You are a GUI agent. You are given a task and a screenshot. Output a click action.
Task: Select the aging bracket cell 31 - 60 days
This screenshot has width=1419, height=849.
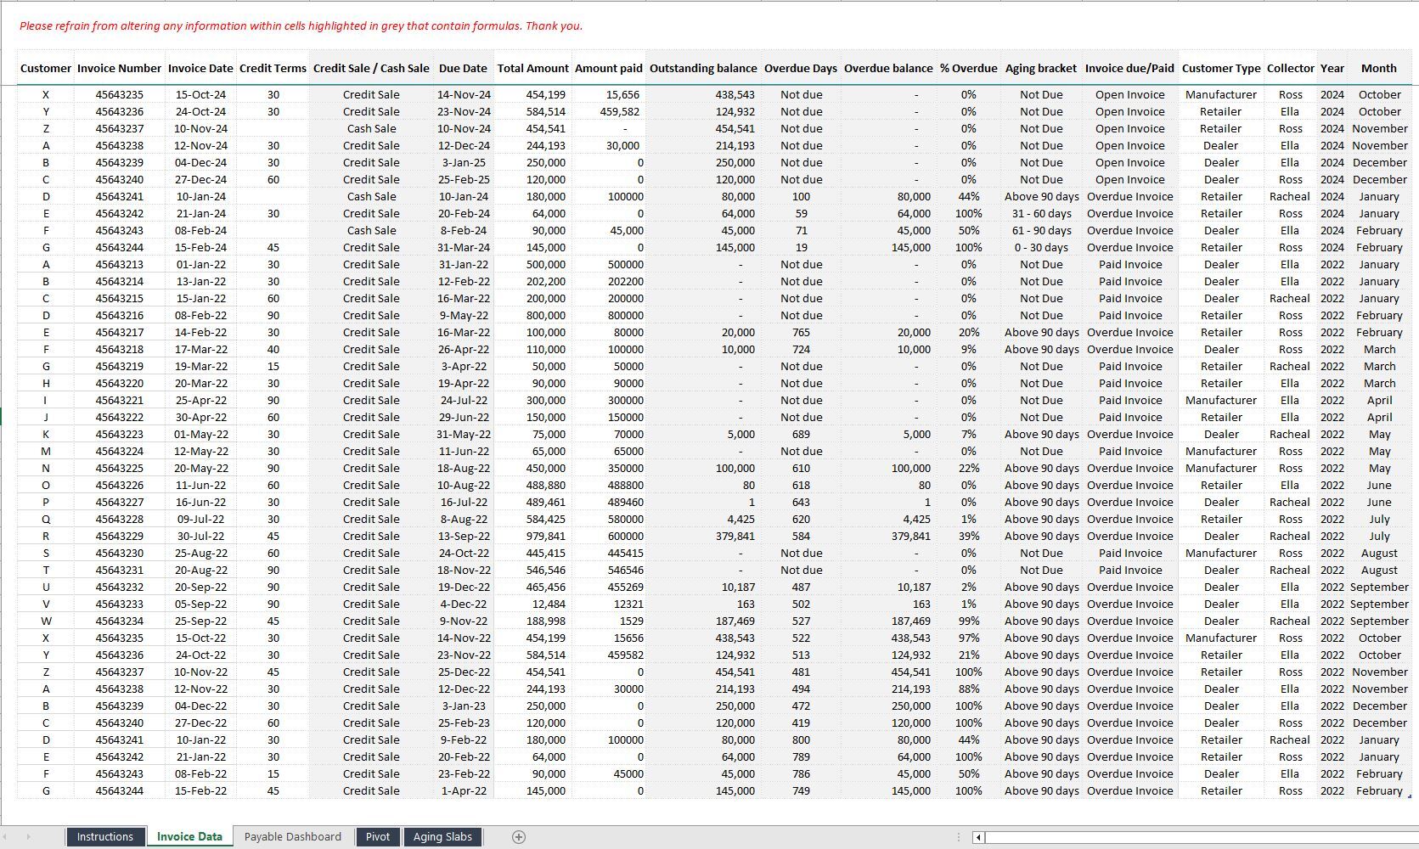tap(1041, 213)
